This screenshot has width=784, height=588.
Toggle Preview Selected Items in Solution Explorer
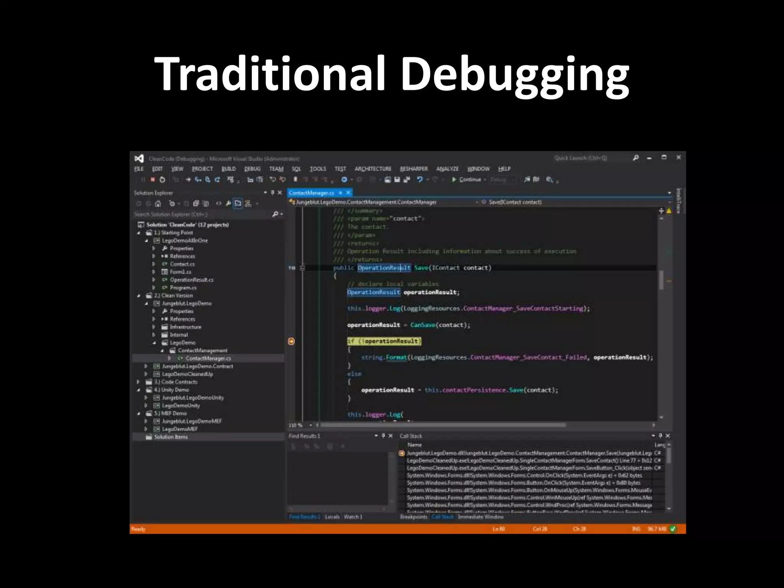(x=238, y=204)
